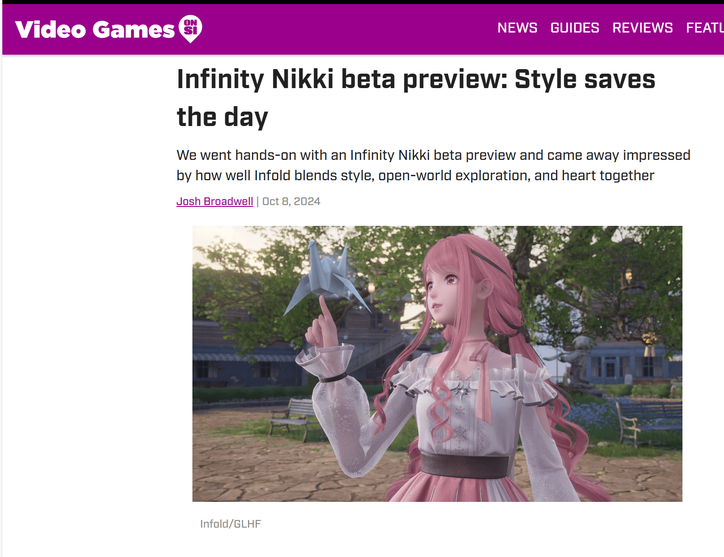Click the ON SI badge icon

point(190,28)
